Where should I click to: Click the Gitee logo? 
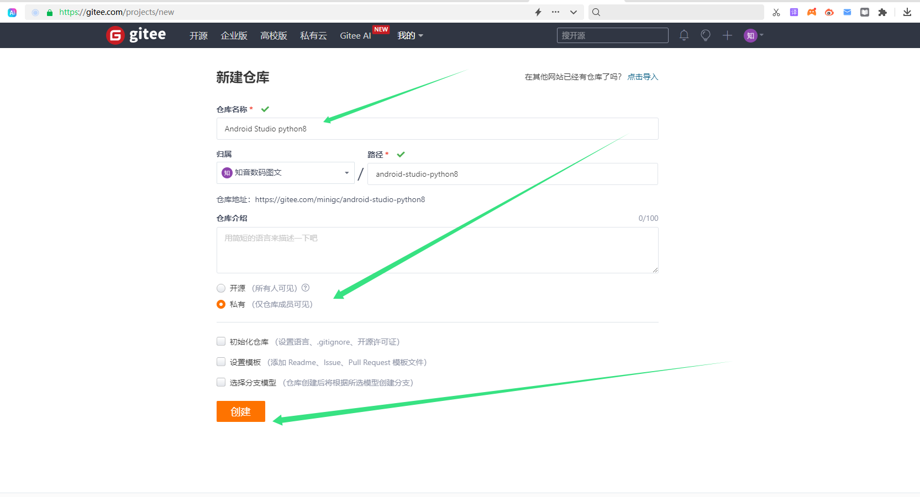(136, 35)
